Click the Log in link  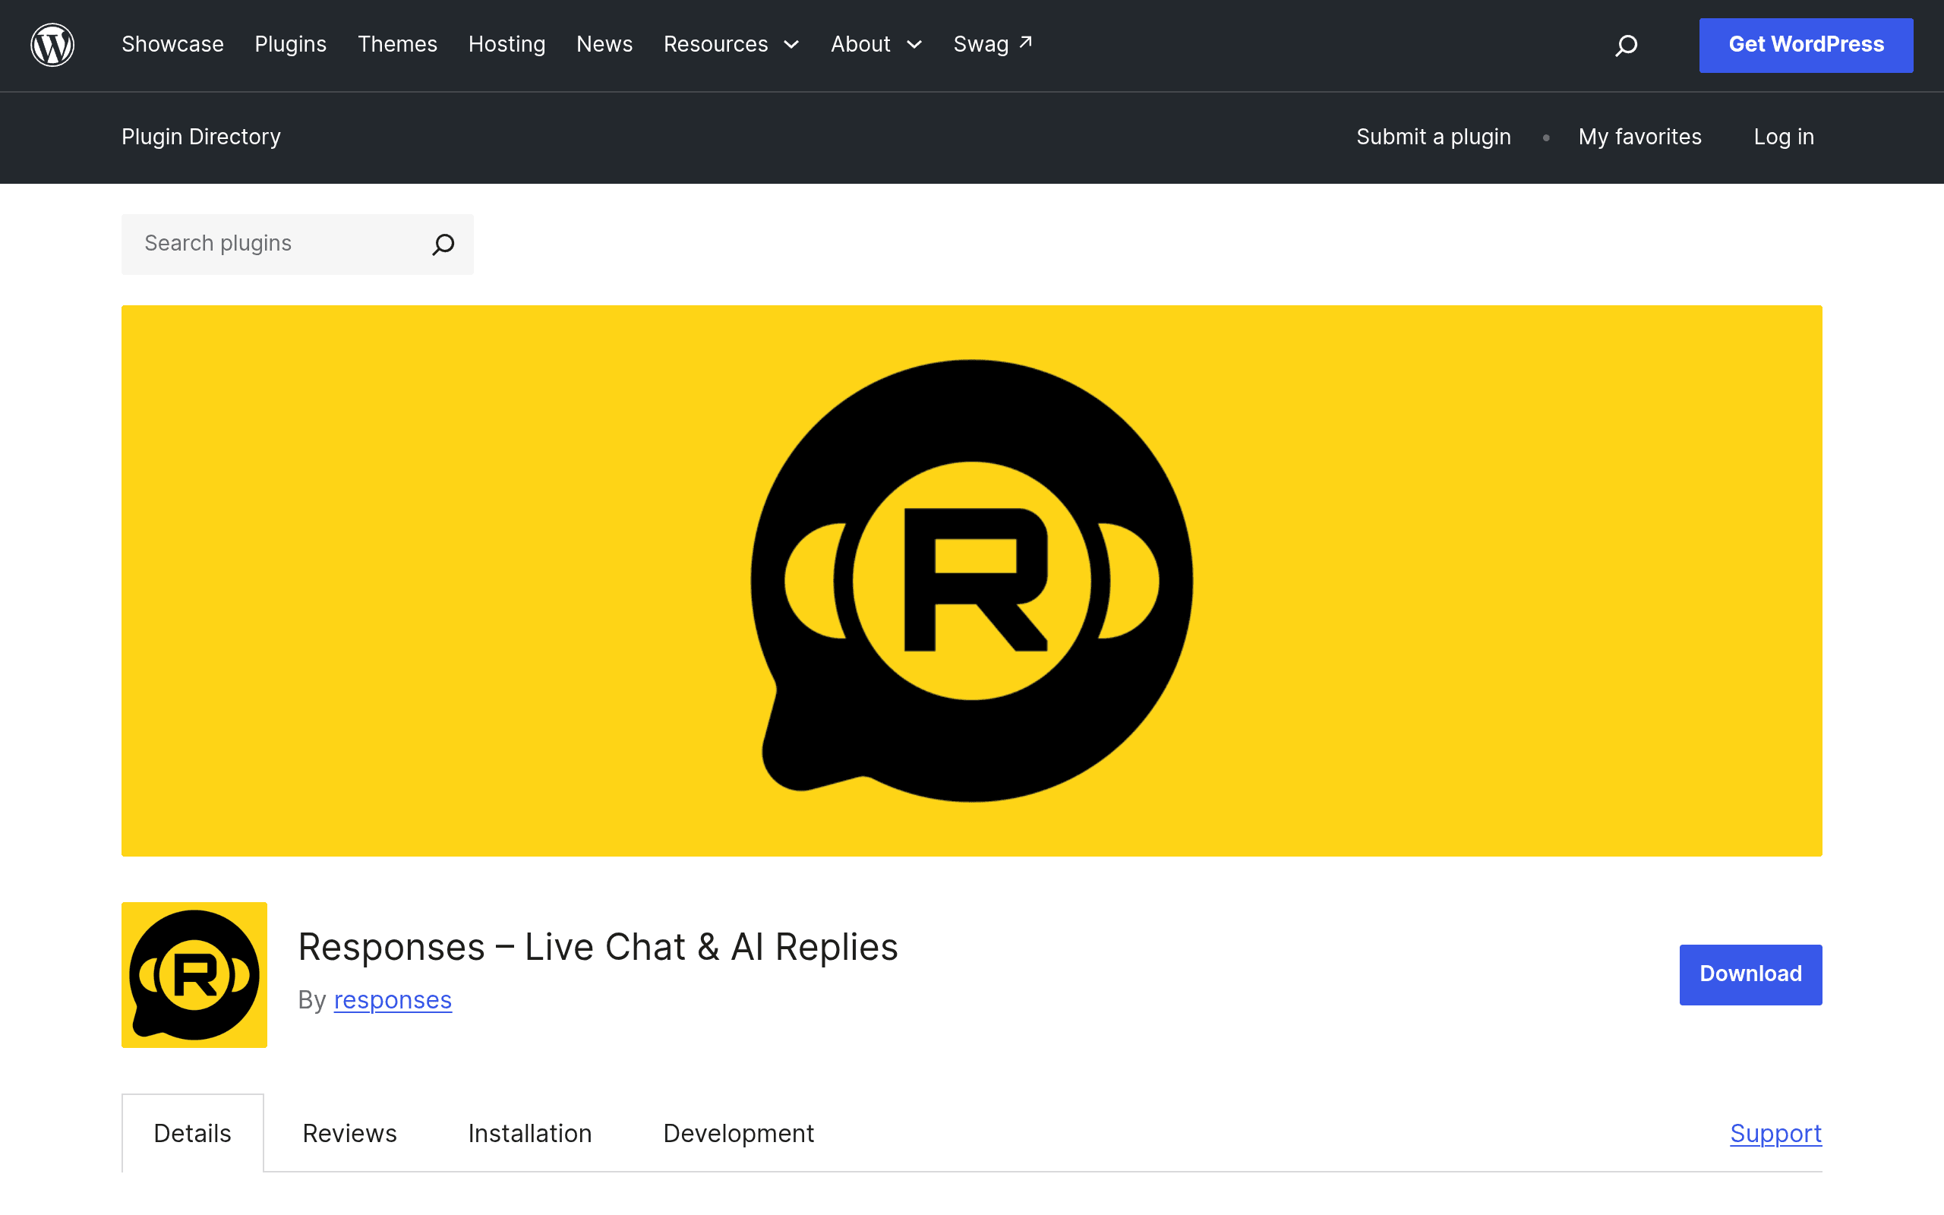1784,137
